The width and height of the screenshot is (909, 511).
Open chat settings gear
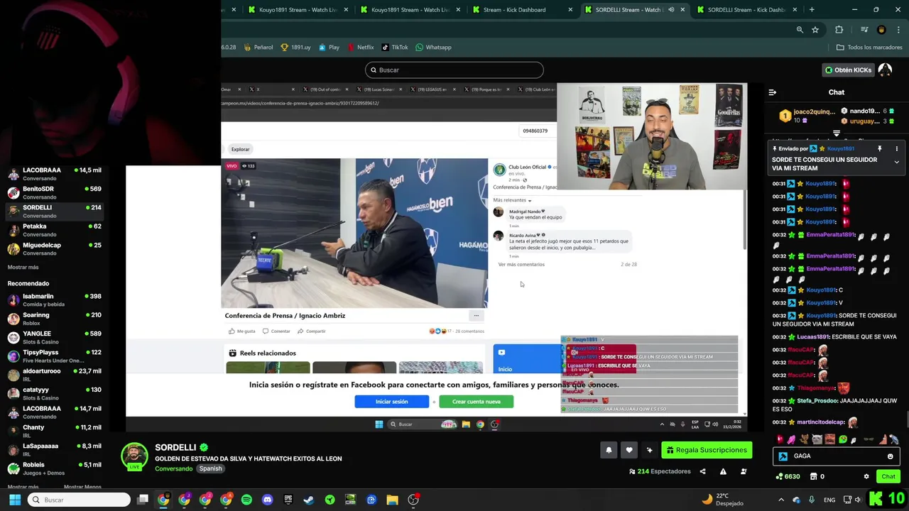click(x=866, y=476)
